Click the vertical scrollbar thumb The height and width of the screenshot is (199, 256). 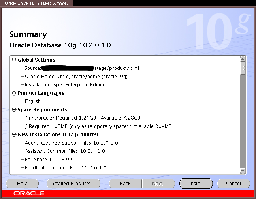point(243,68)
